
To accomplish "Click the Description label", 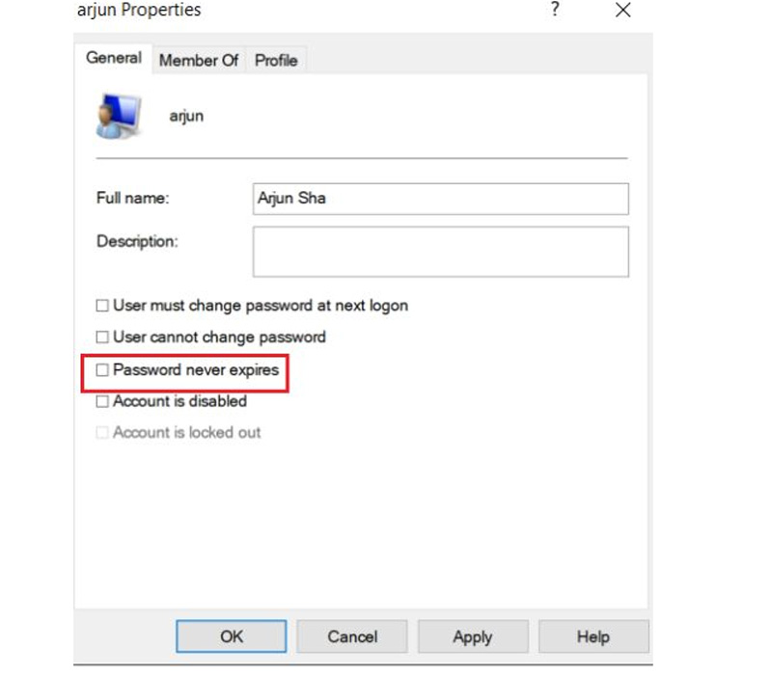I will click(137, 241).
